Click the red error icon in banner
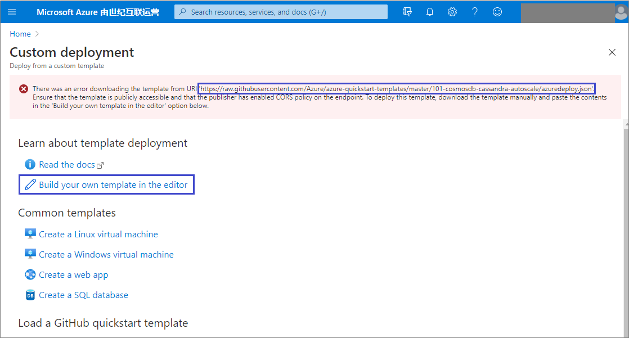Image resolution: width=629 pixels, height=338 pixels. [x=24, y=89]
